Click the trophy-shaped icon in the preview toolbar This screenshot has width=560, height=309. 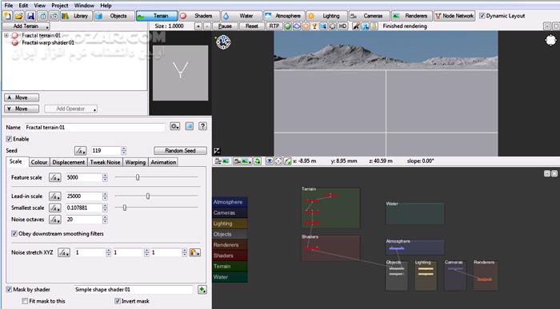(314, 26)
